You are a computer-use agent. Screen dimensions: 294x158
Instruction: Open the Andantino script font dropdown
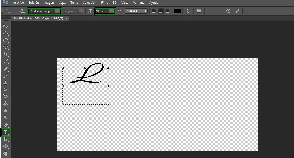(x=58, y=11)
